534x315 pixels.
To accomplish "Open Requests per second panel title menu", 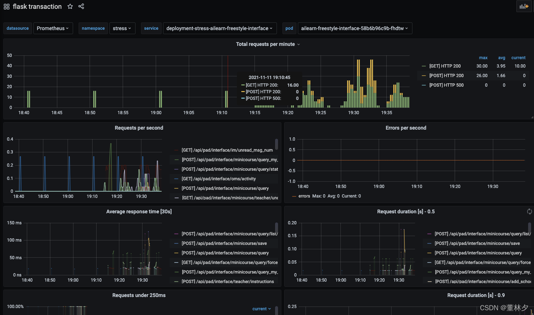I will point(139,128).
